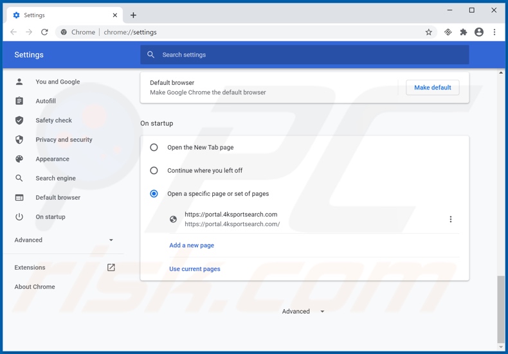
Task: Click the Search engine magnifier icon
Action: 19,178
